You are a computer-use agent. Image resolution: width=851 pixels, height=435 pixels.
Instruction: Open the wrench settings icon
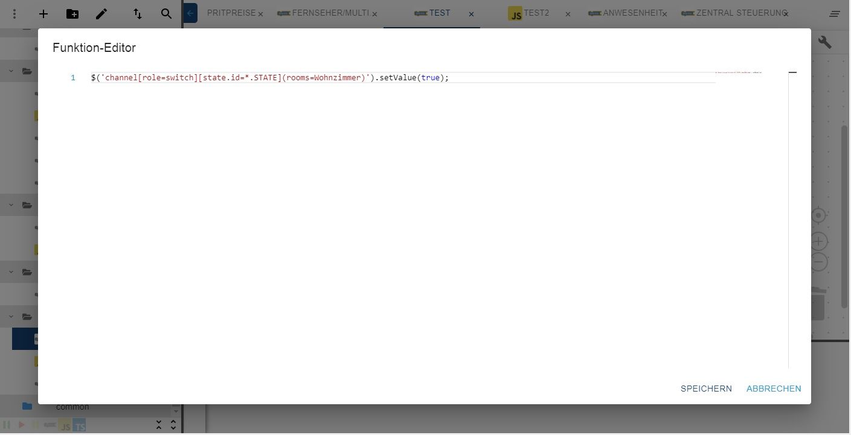(825, 42)
